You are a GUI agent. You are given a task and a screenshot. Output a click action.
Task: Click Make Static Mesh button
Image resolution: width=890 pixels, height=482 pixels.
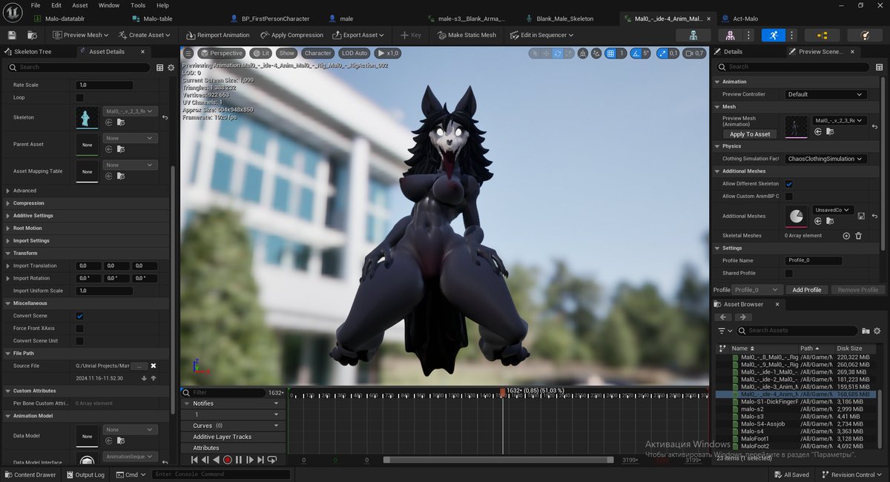467,35
